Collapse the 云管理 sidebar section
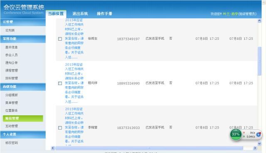Image resolution: width=266 pixels, height=153 pixels. (x=23, y=22)
